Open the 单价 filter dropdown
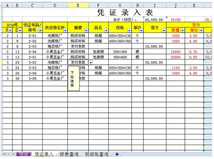214x159 pixels. point(201,30)
